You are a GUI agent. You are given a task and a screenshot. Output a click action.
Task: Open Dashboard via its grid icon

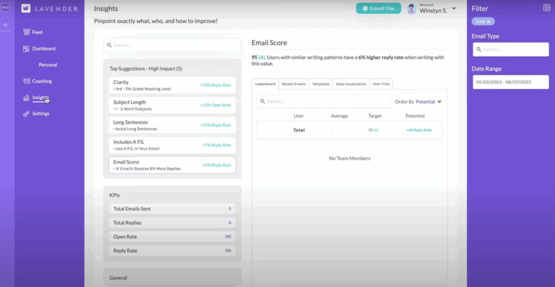click(27, 49)
